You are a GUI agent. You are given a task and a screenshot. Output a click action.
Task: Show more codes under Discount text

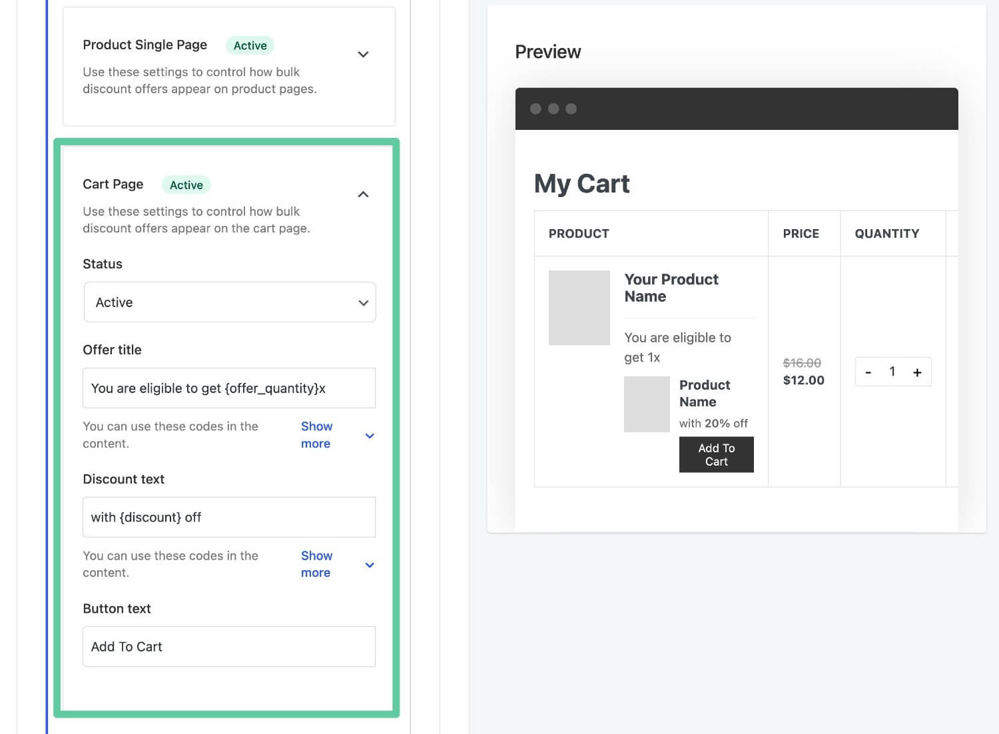[316, 564]
